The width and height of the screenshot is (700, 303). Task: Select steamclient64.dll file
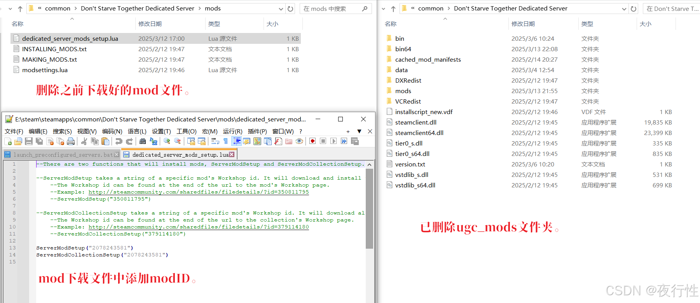click(419, 133)
